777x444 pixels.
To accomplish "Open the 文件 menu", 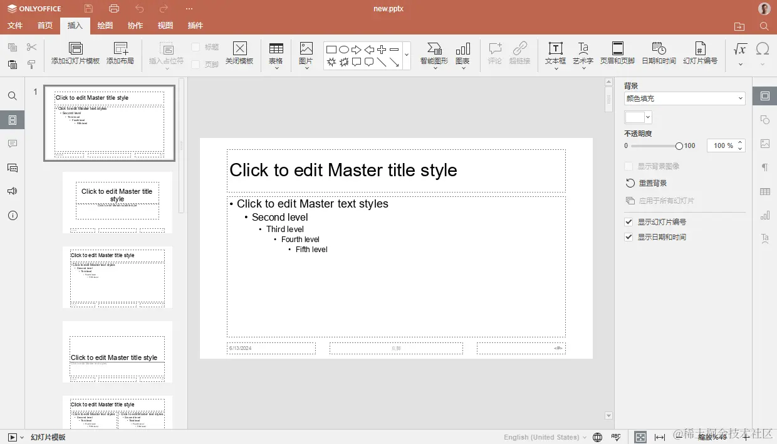I will click(x=15, y=26).
